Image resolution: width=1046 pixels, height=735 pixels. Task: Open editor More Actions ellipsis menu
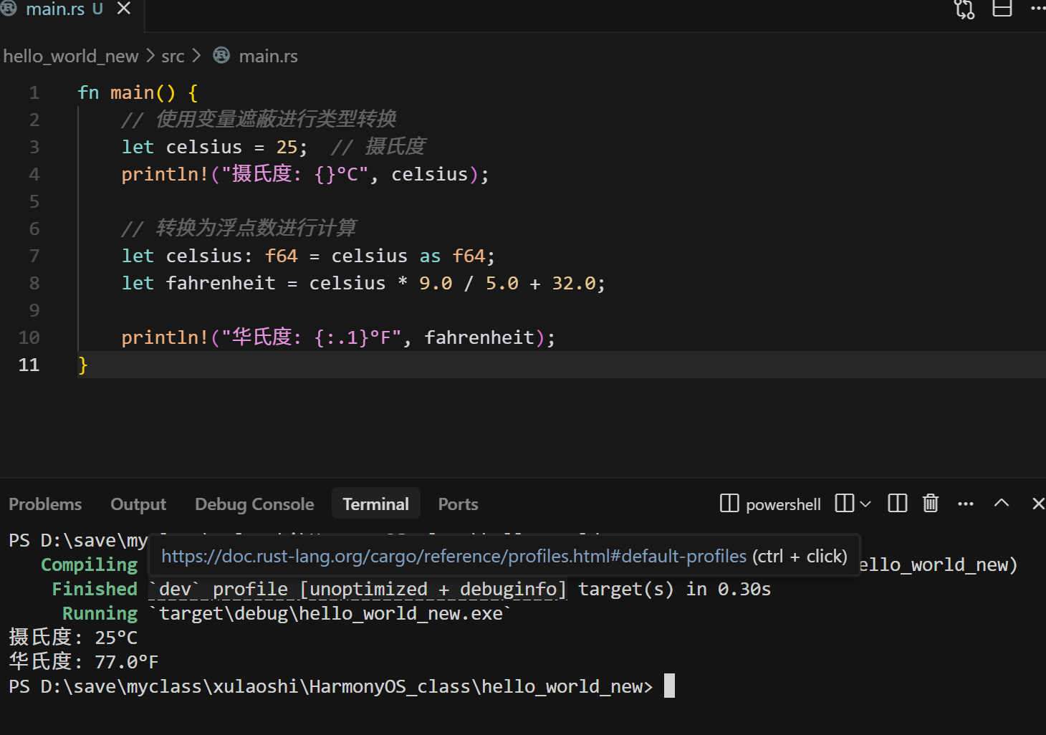point(1038,9)
